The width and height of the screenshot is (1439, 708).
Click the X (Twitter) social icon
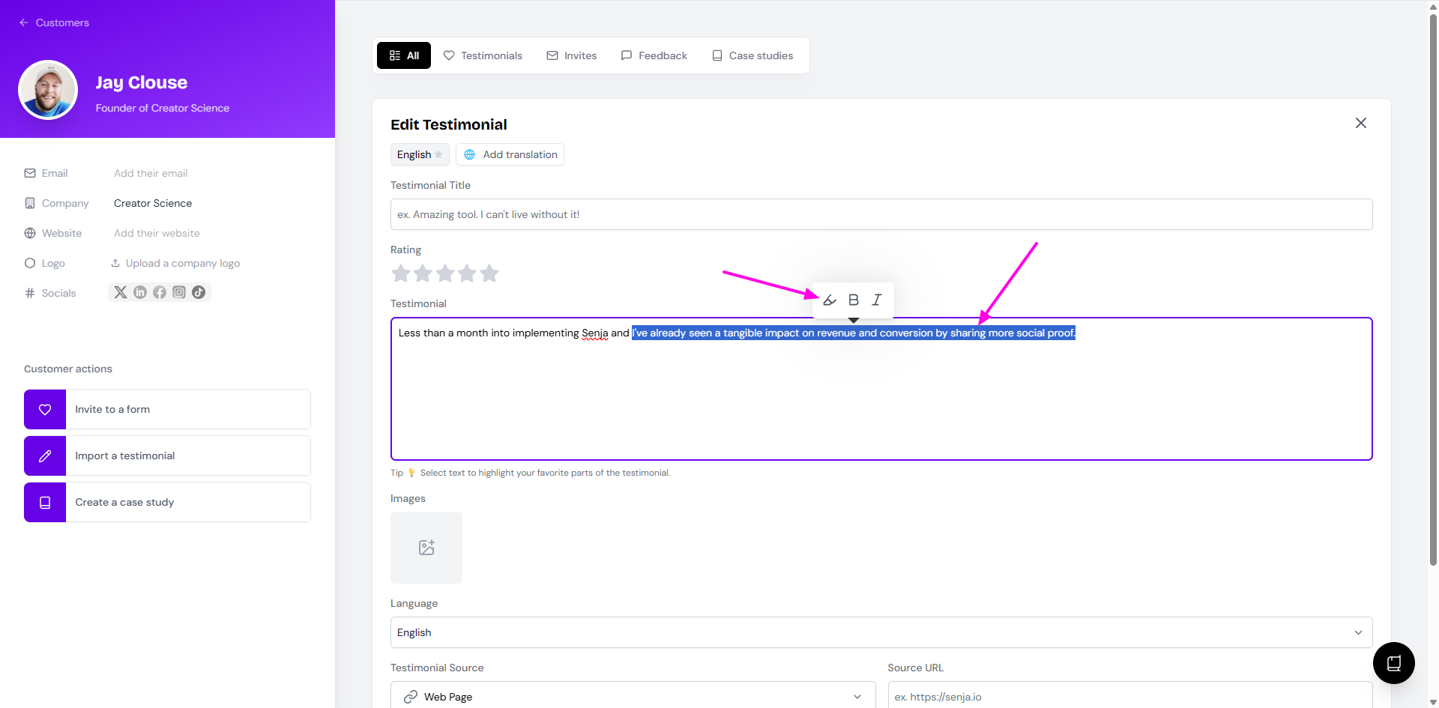(121, 292)
